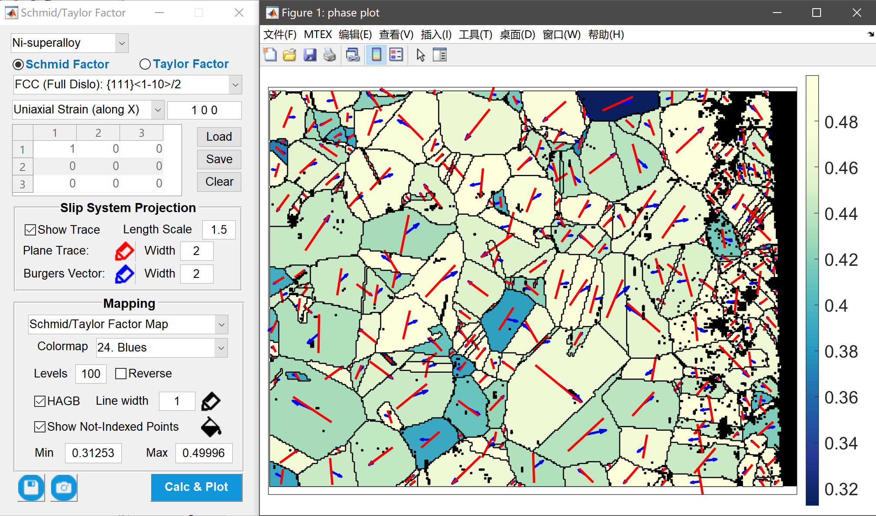Open the MTEX menu
Image resolution: width=876 pixels, height=516 pixels.
tap(318, 35)
